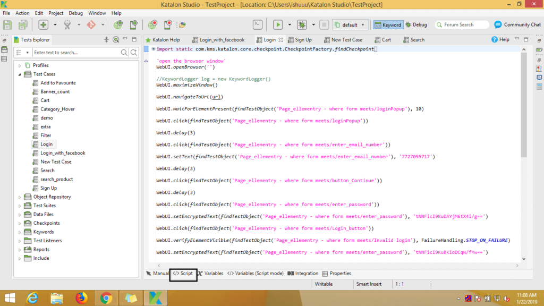Click the Spy Web globe icon

point(118,24)
